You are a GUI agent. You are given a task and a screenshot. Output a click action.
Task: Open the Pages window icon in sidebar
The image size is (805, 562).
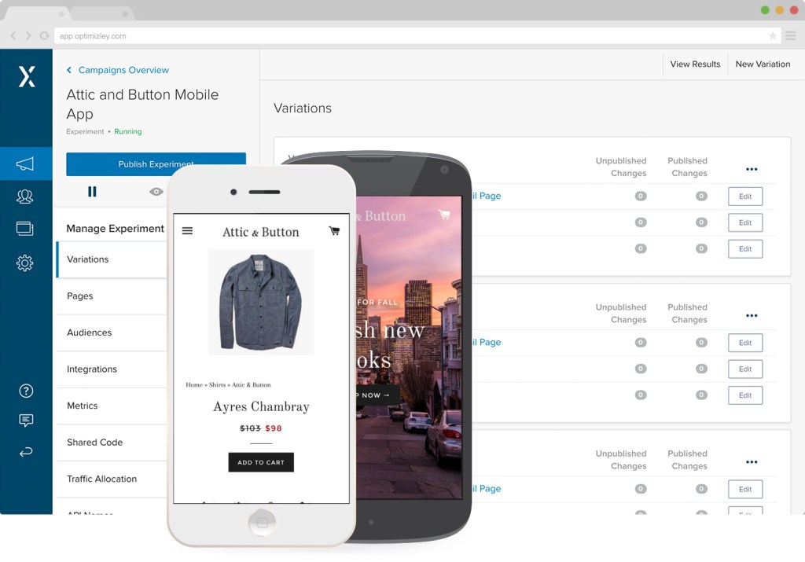coord(24,229)
